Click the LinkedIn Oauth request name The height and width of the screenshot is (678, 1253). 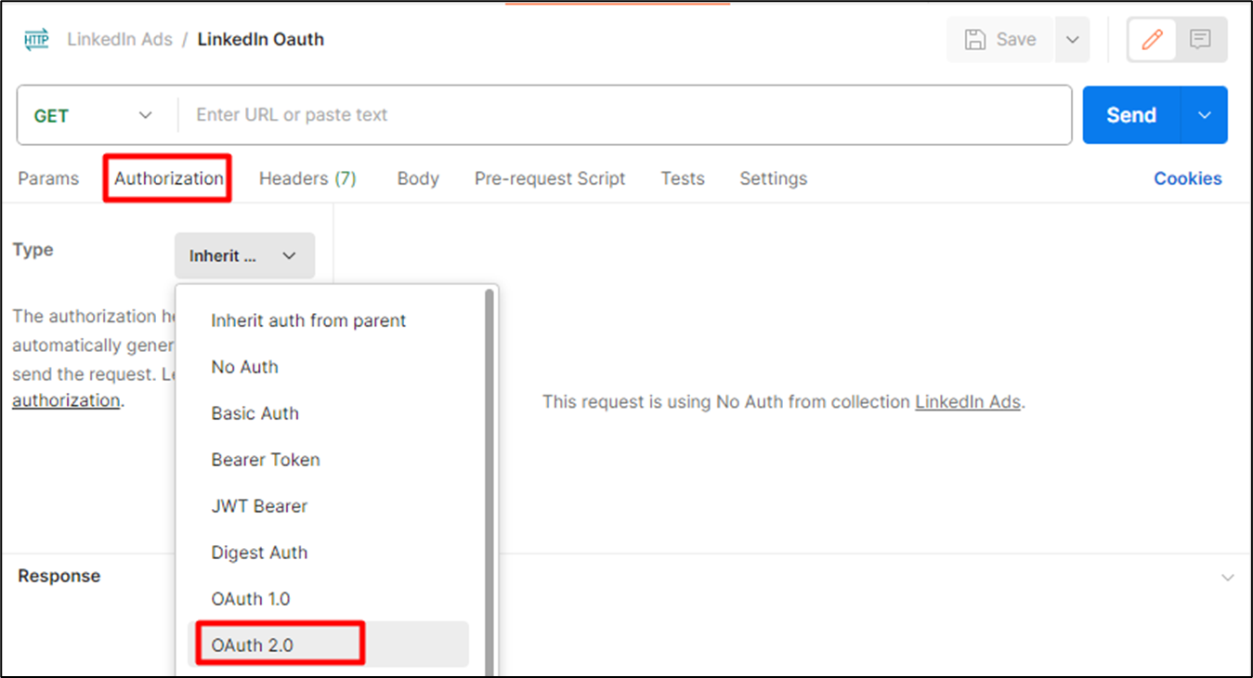(261, 40)
